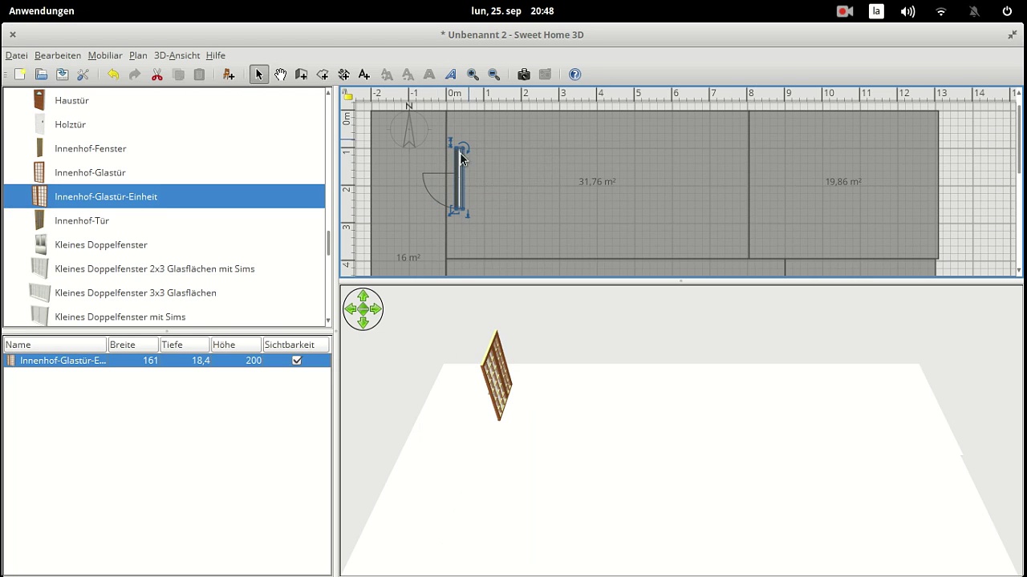Open the Mobiliar menu
This screenshot has width=1027, height=577.
pyautogui.click(x=105, y=55)
